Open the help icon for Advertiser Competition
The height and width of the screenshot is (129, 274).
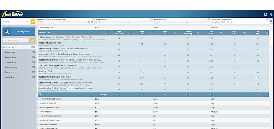267,19
